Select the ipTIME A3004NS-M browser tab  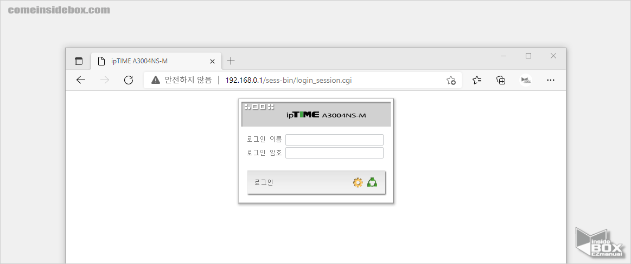click(x=156, y=61)
